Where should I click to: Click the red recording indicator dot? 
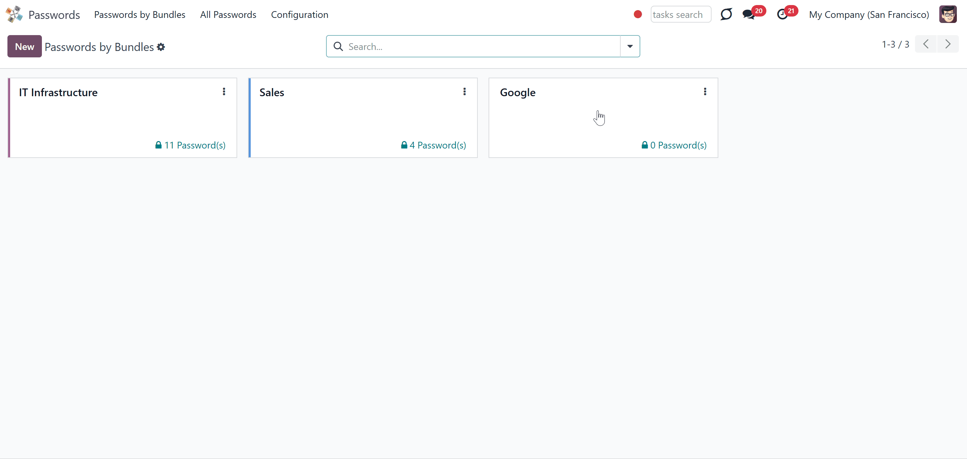coord(638,14)
